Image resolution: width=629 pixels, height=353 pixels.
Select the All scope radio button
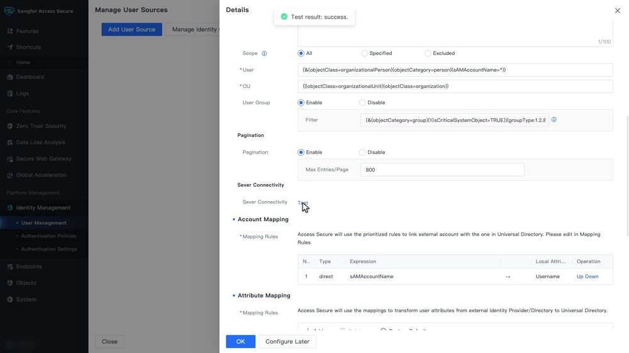(301, 53)
